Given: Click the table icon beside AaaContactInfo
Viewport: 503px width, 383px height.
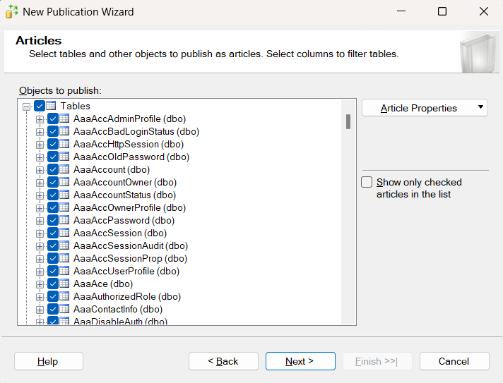Looking at the screenshot, I should (64, 309).
